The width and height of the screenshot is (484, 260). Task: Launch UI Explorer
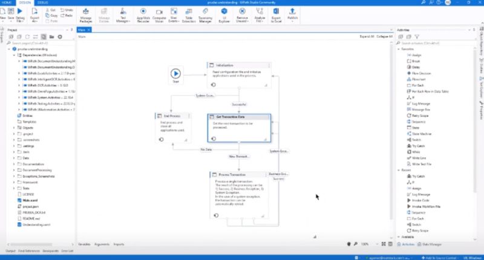(x=224, y=15)
